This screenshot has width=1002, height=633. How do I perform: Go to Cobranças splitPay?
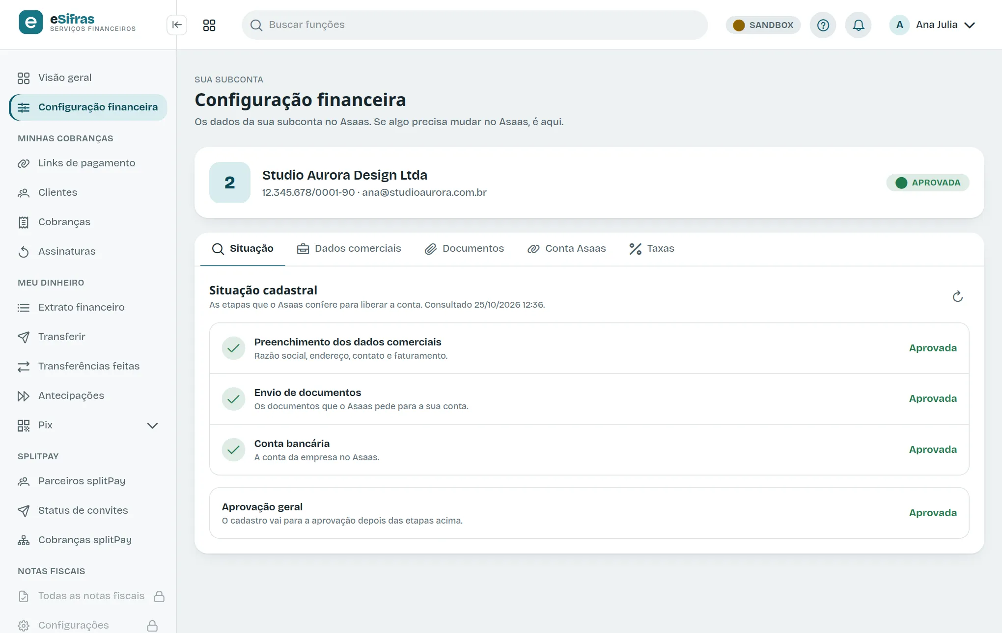coord(88,540)
